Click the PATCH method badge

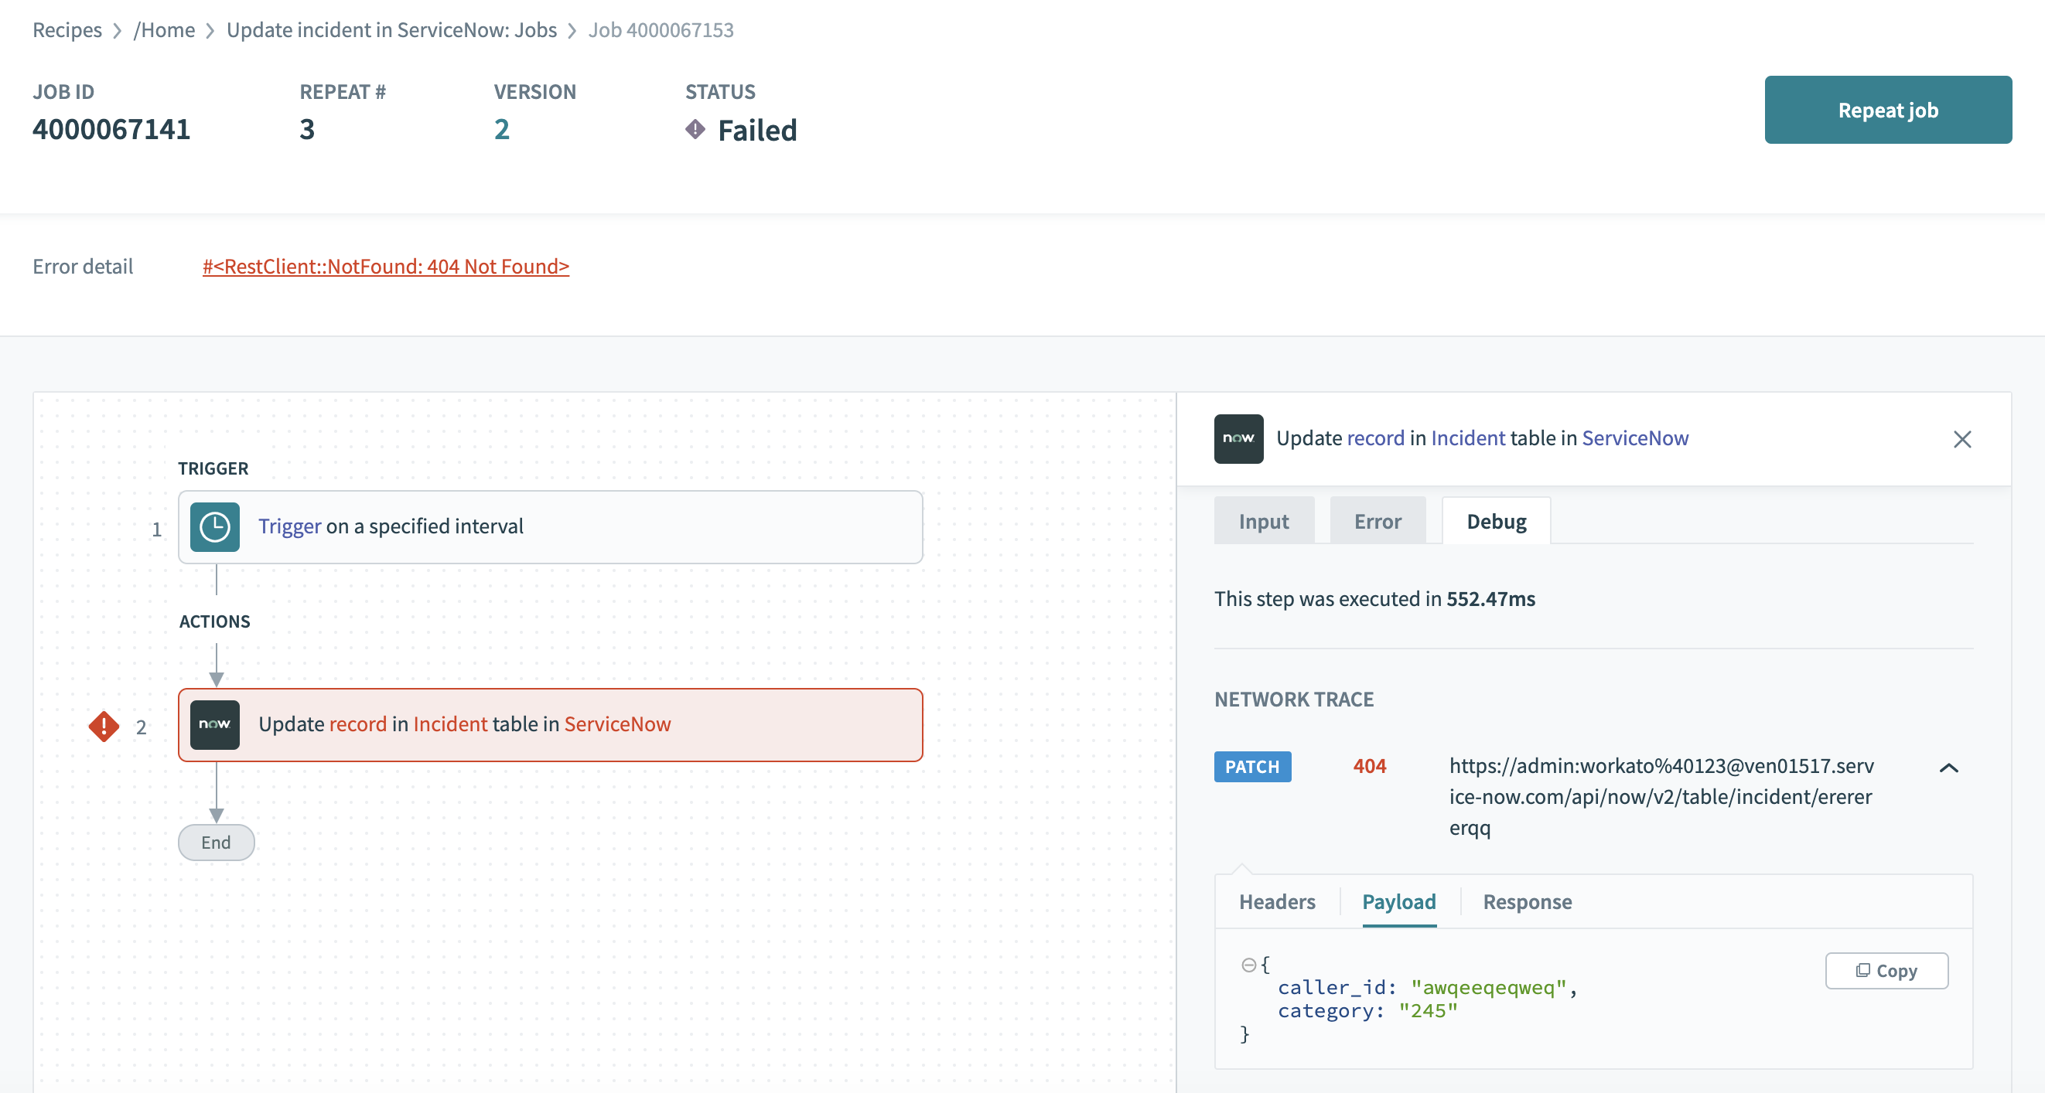(1252, 766)
